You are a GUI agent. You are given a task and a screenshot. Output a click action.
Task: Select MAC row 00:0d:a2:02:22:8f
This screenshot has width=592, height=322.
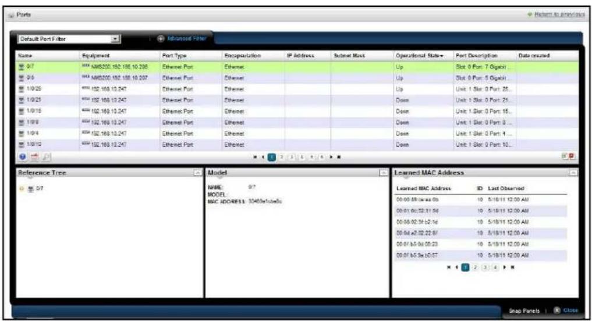[481, 233]
